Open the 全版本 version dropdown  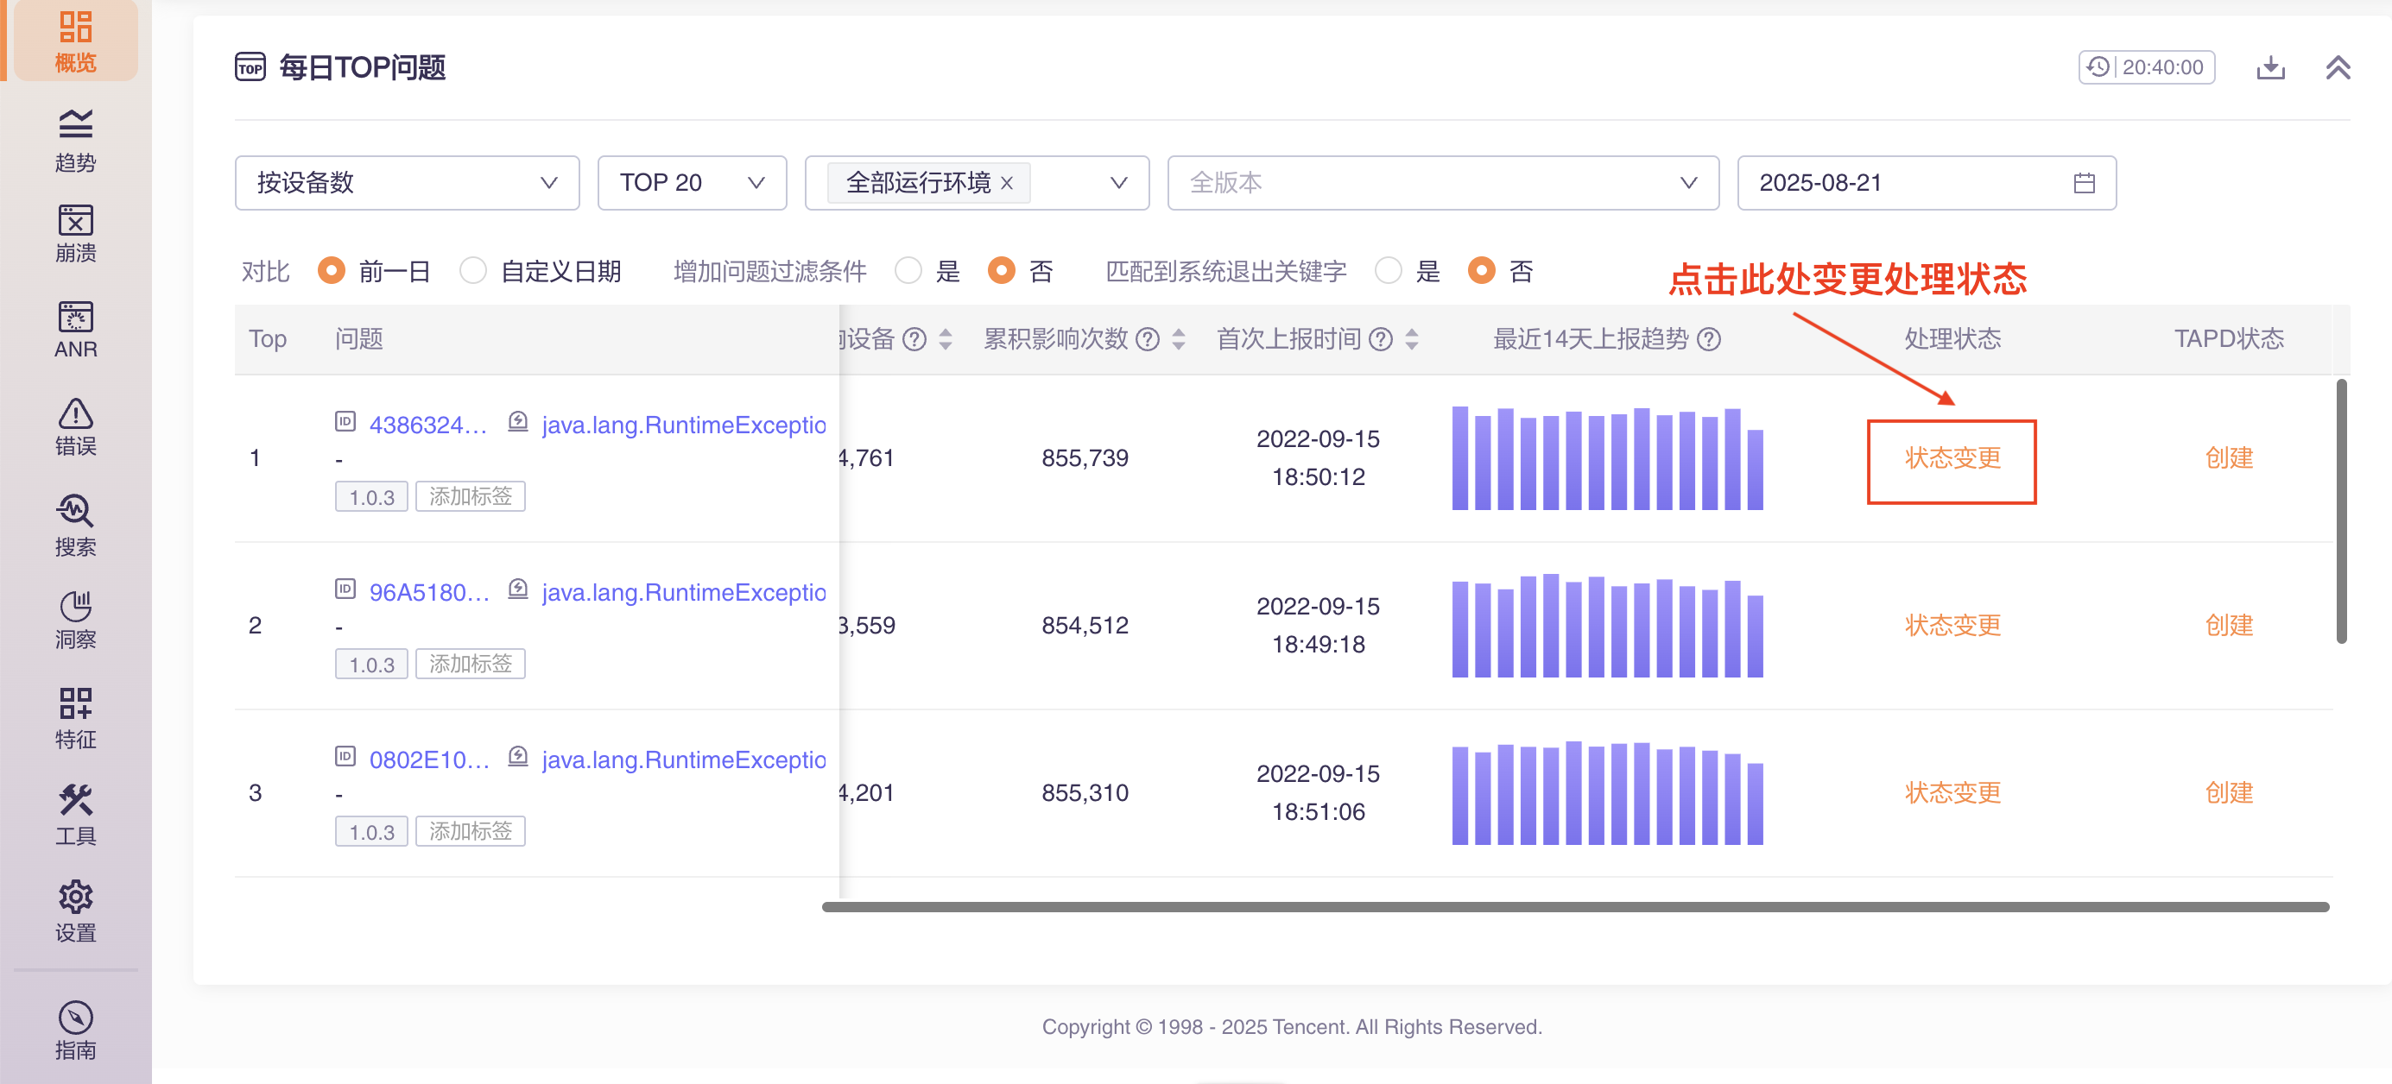coord(1443,183)
